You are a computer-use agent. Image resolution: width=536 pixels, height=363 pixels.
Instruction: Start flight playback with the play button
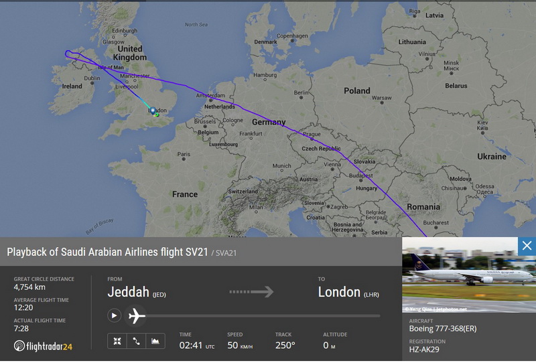pos(114,315)
